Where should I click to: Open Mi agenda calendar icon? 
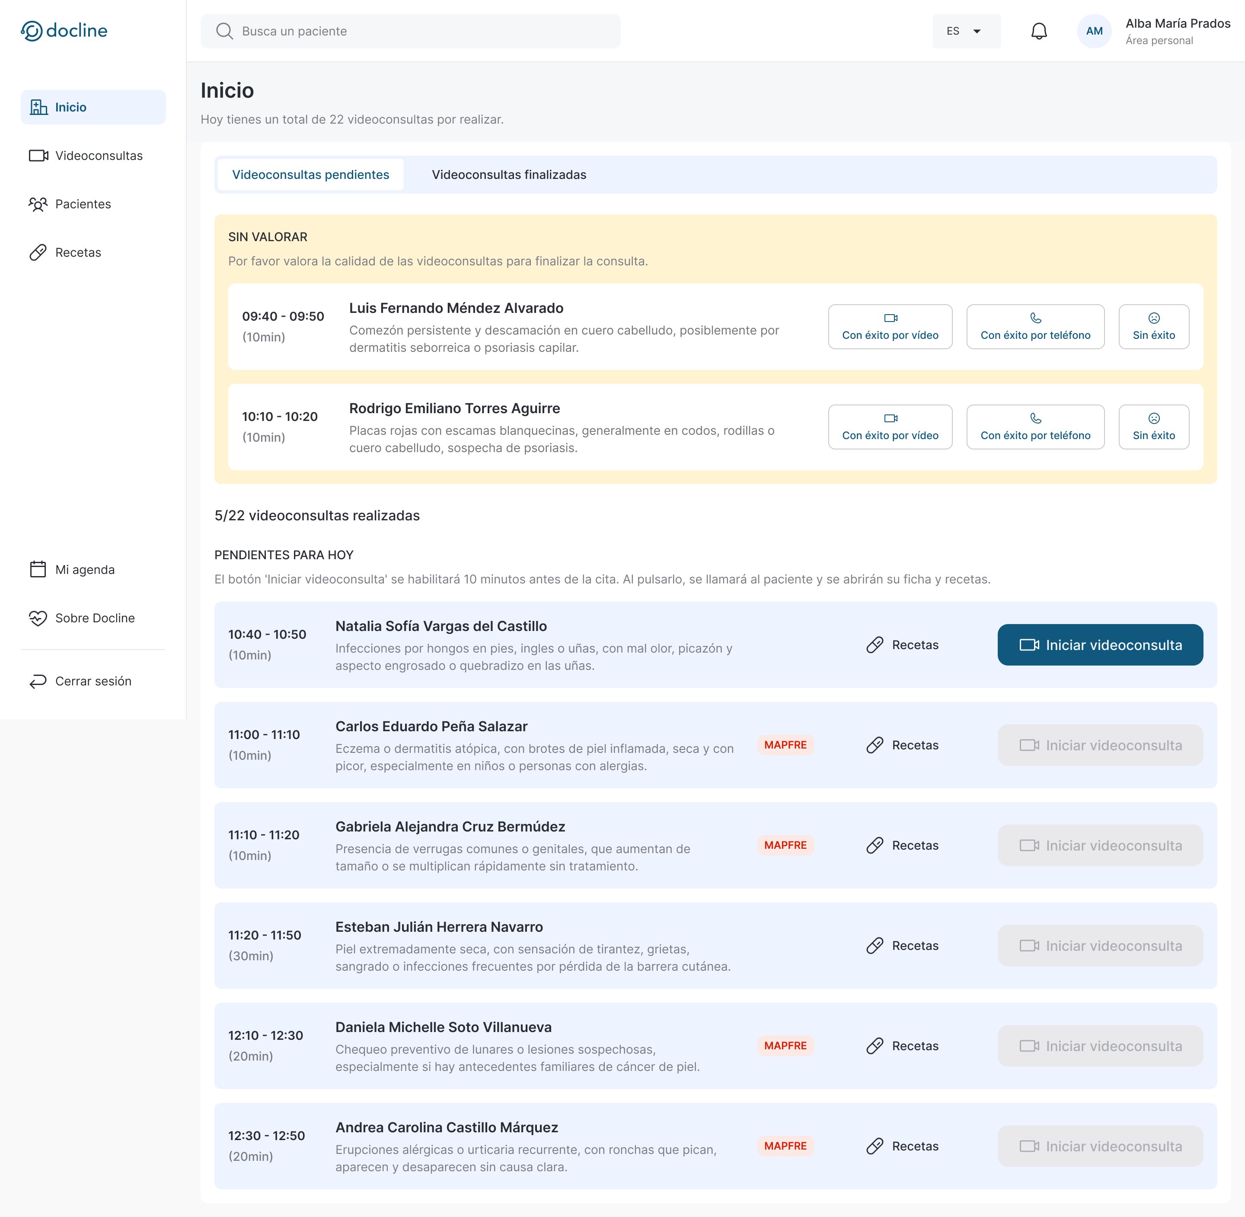(x=38, y=569)
